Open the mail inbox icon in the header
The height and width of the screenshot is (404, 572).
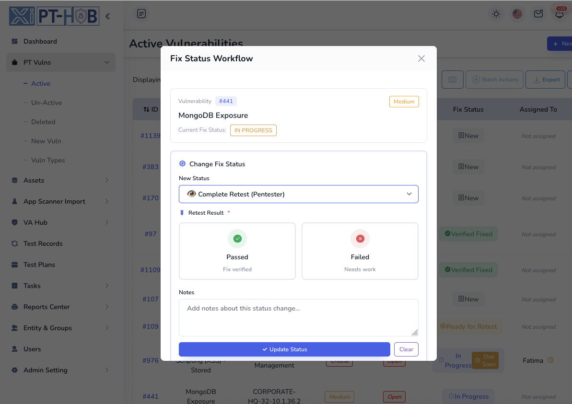tap(538, 14)
